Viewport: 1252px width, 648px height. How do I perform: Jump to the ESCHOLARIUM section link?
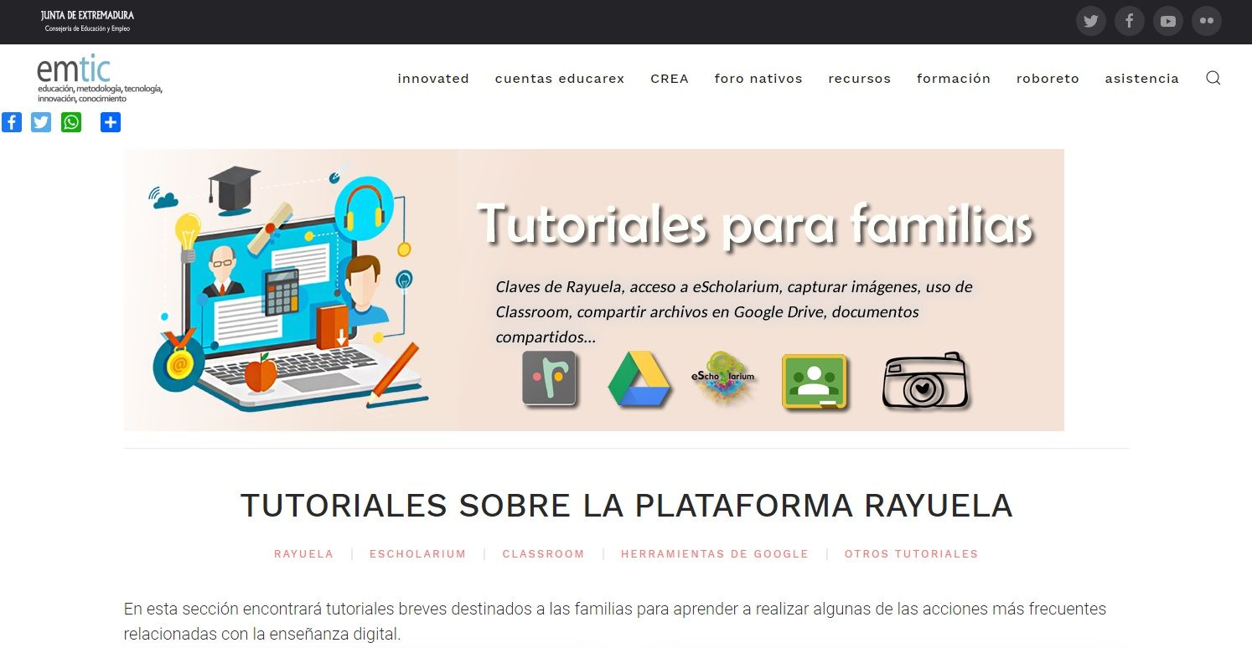tap(417, 554)
